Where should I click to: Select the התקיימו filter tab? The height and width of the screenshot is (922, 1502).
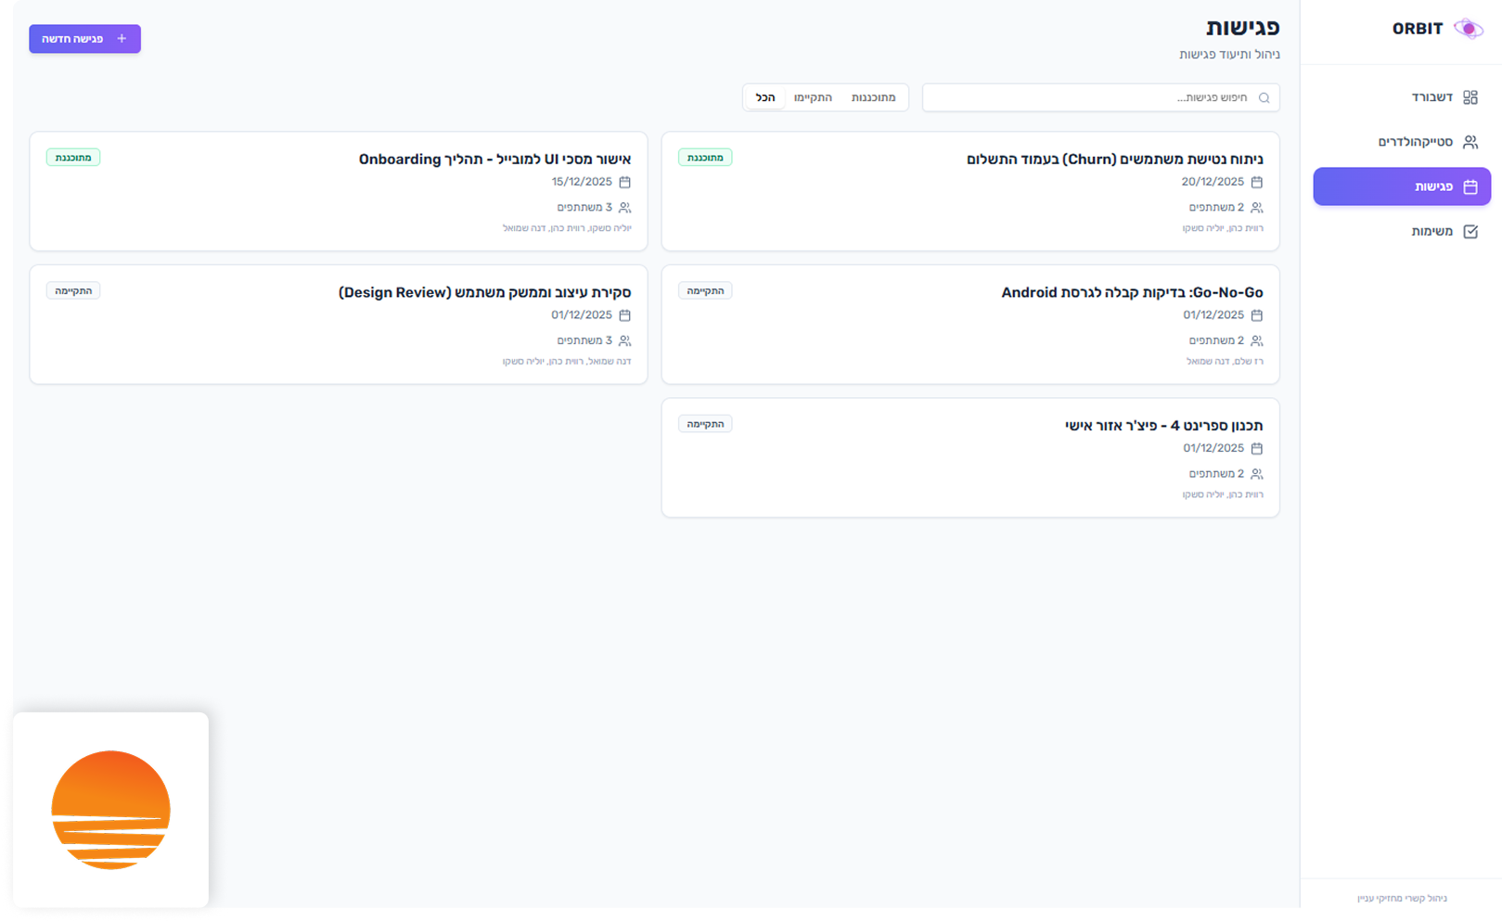coord(813,98)
